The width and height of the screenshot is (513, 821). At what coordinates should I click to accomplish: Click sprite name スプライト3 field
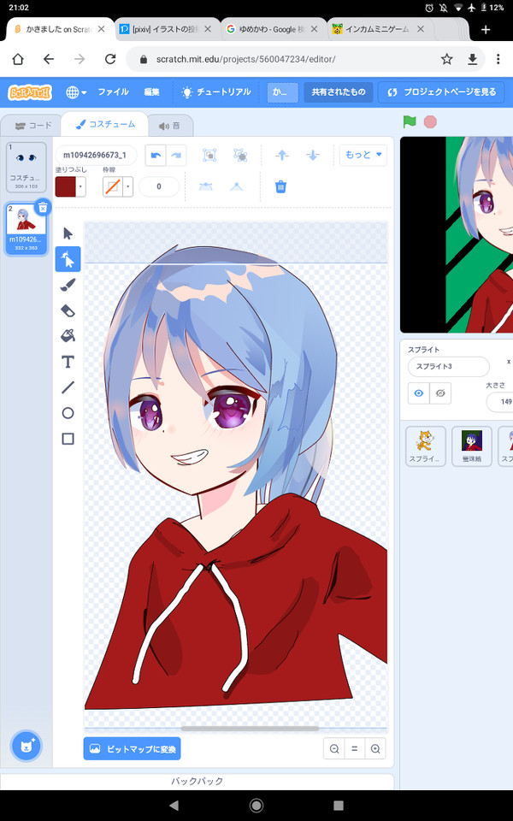449,367
